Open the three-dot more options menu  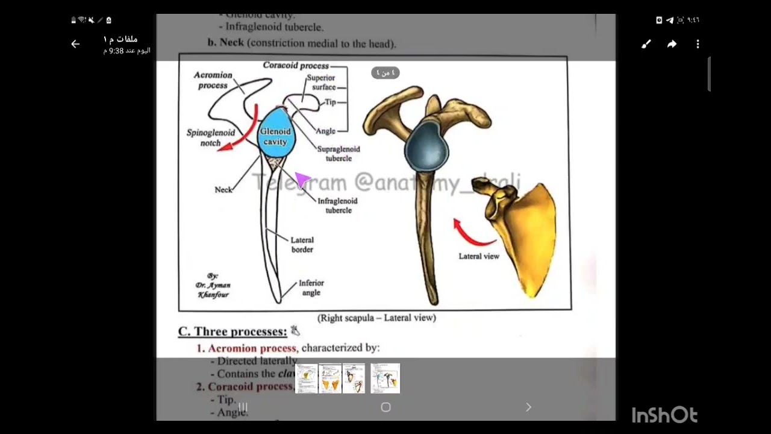698,44
